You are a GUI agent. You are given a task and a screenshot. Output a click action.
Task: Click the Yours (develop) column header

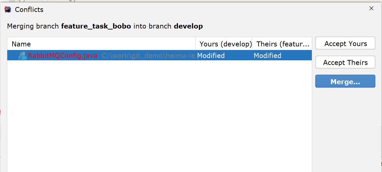point(226,44)
